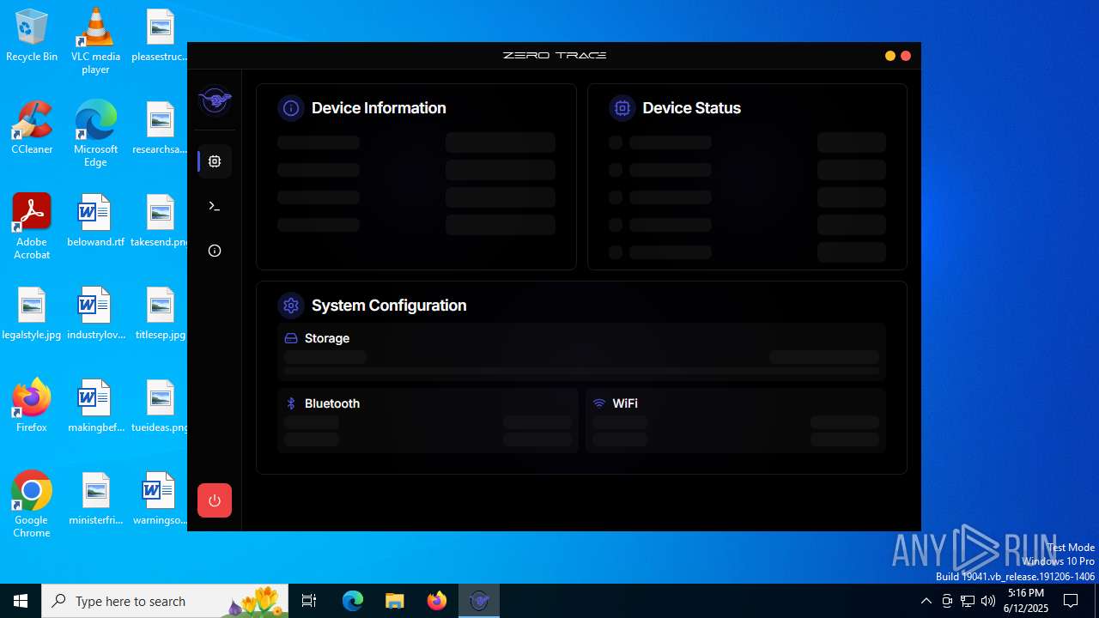This screenshot has width=1099, height=618.
Task: Open Firefox desktop shortcut
Action: (x=32, y=406)
